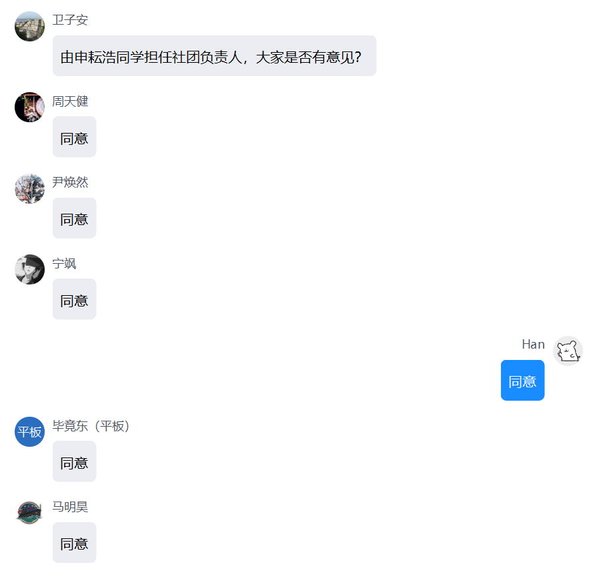Click the blue 平板 avatar of 毕竟东
The height and width of the screenshot is (573, 589).
29,431
